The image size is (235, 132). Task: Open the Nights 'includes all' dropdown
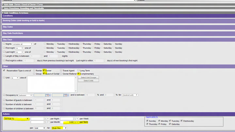pyautogui.click(x=22, y=44)
